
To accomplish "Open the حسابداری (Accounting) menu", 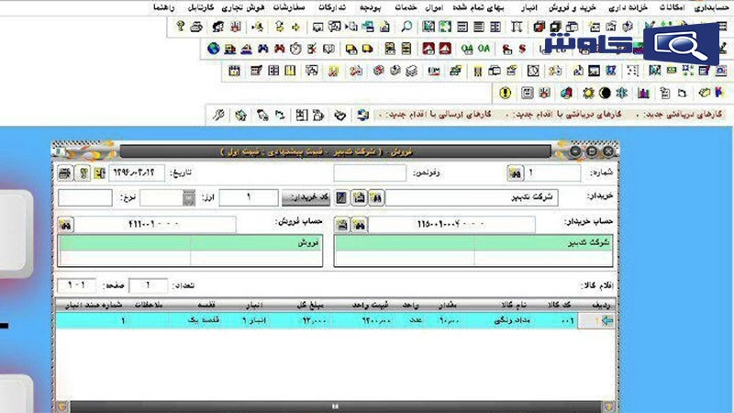I will click(712, 8).
